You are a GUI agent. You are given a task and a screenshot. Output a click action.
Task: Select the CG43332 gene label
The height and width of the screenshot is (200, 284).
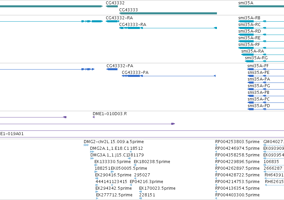pos(115,3)
